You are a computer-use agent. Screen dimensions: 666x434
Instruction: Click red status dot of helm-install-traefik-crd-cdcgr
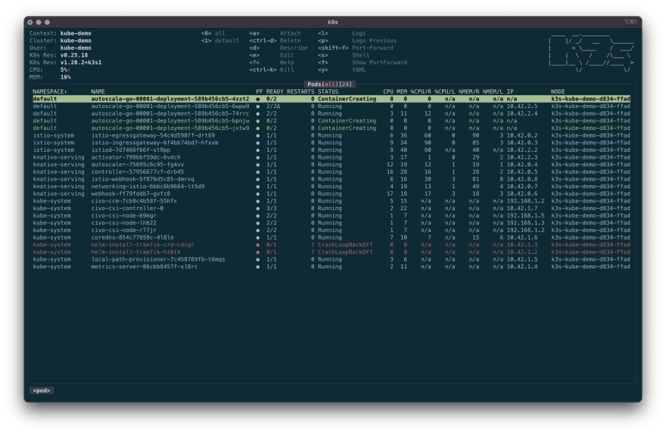258,245
